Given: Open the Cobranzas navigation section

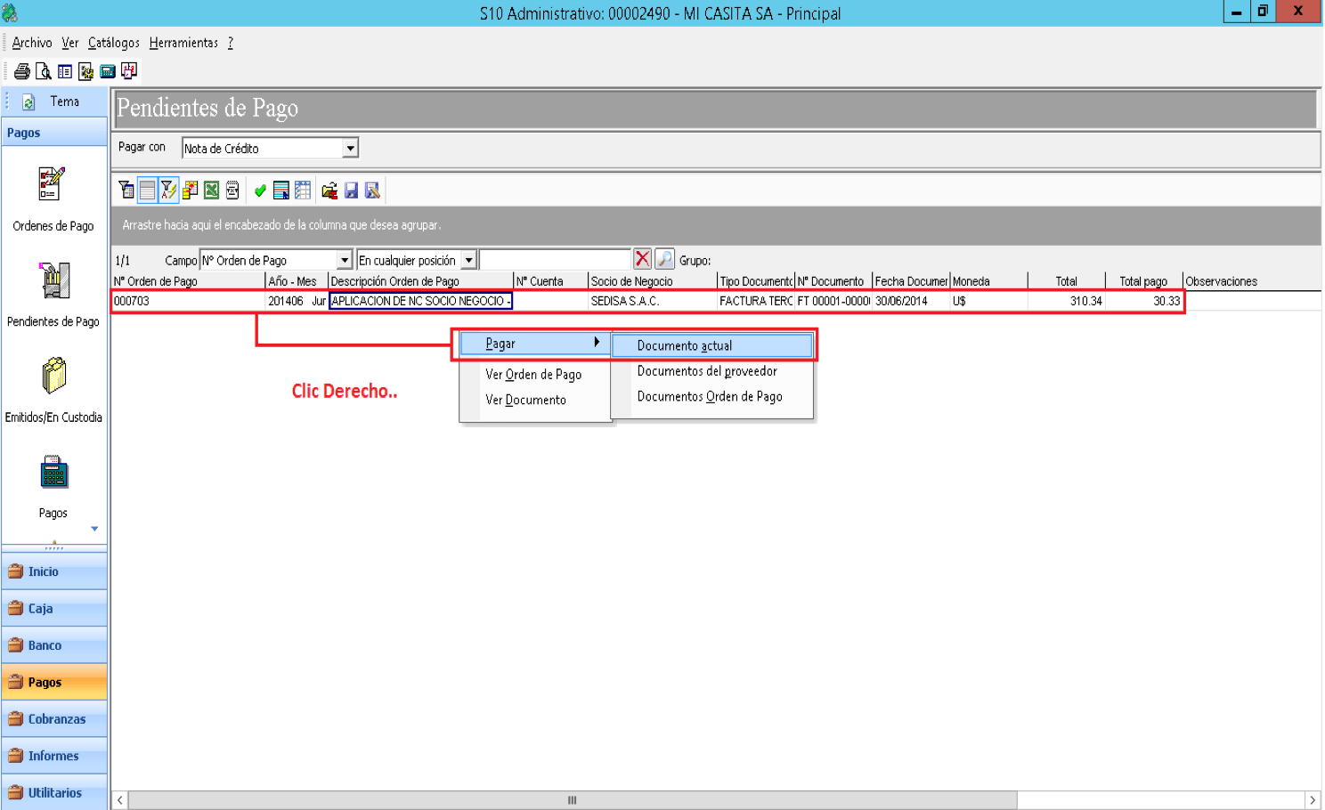Looking at the screenshot, I should click(x=54, y=719).
